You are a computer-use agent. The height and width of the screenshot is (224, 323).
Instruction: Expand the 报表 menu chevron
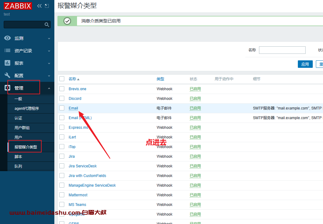pyautogui.click(x=49, y=63)
